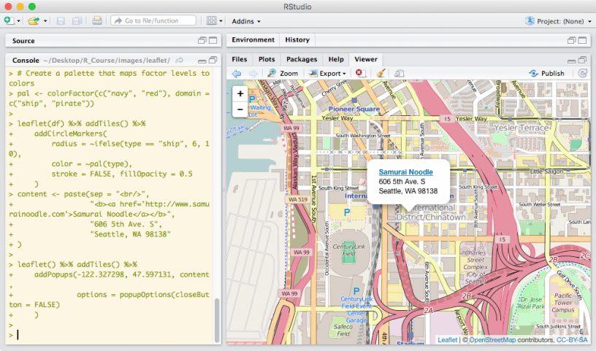Refresh the viewer pane
The width and height of the screenshot is (596, 351).
582,73
